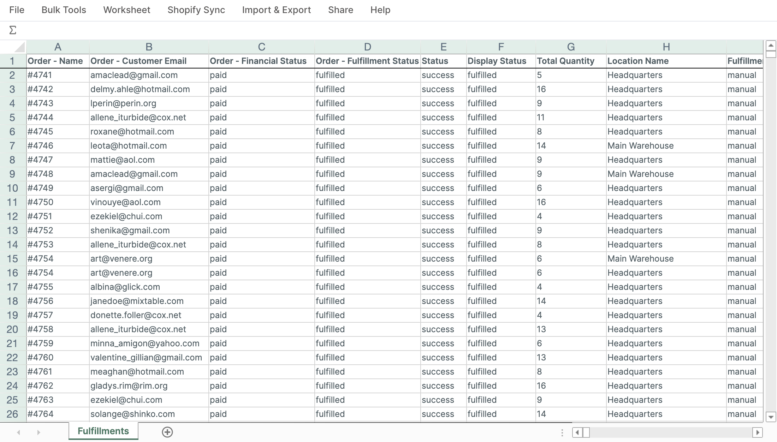Click order #4748 cell
777x442 pixels.
click(58, 174)
